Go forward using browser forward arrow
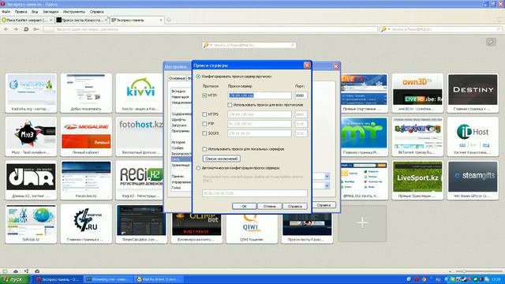Image resolution: width=505 pixels, height=284 pixels. (x=16, y=29)
